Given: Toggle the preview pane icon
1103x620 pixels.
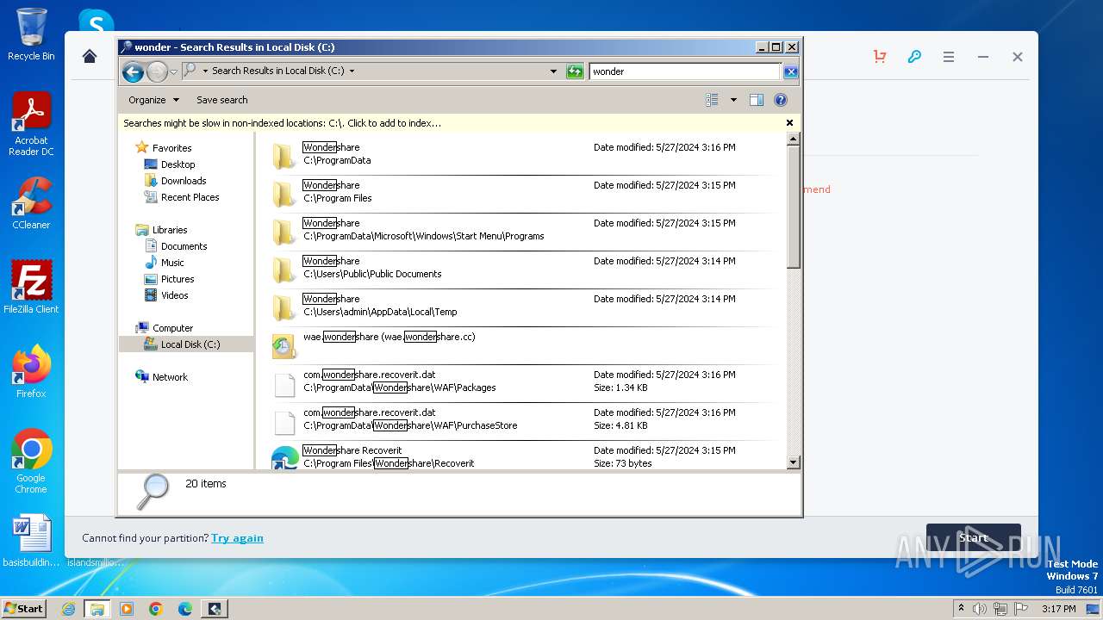Looking at the screenshot, I should (x=757, y=100).
